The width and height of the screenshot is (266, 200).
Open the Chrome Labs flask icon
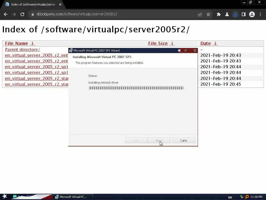(x=227, y=15)
